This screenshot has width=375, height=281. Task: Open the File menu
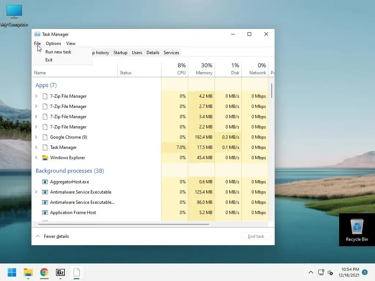click(x=37, y=44)
